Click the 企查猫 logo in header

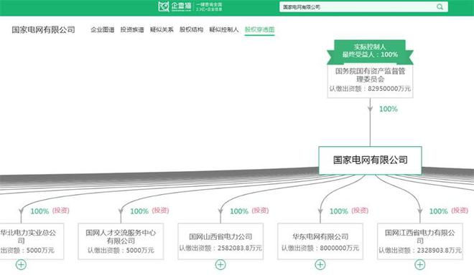(175, 6)
